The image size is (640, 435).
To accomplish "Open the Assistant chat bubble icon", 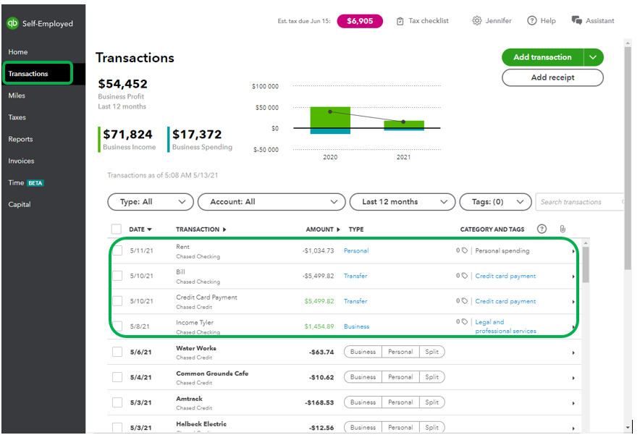I will click(576, 20).
